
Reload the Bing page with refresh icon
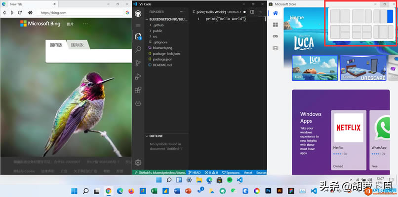pos(20,12)
